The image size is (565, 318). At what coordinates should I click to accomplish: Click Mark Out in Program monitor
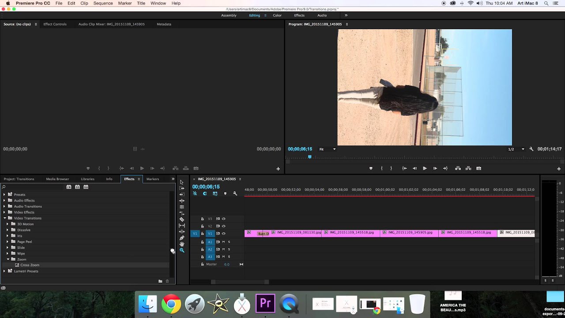point(391,168)
